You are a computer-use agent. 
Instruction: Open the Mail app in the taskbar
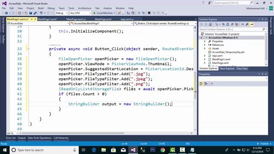[123, 150]
